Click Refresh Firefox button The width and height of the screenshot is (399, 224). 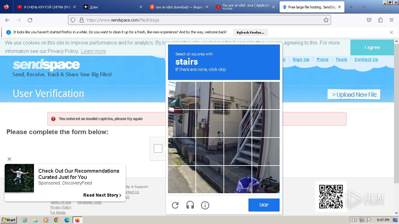pyautogui.click(x=250, y=32)
